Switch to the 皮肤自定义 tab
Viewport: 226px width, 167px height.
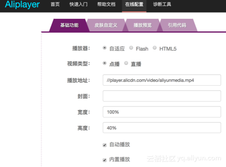(x=106, y=25)
